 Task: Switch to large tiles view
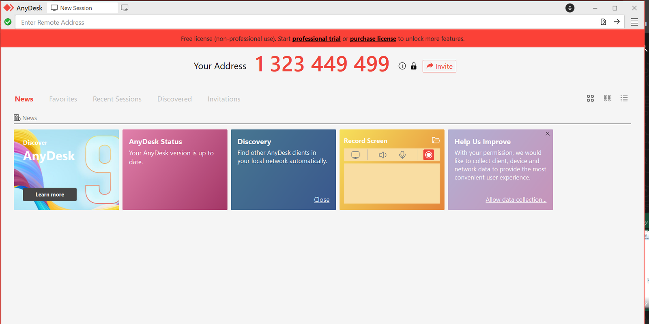click(590, 99)
